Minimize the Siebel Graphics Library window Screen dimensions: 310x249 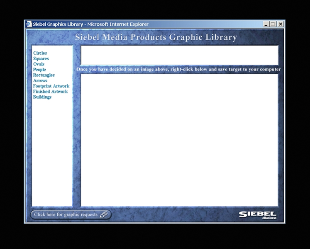point(266,24)
